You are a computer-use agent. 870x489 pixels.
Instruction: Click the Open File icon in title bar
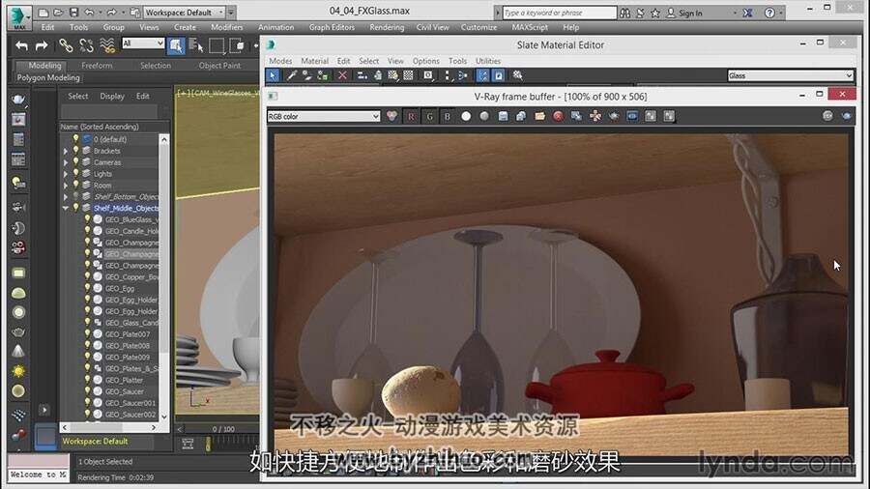(x=58, y=13)
